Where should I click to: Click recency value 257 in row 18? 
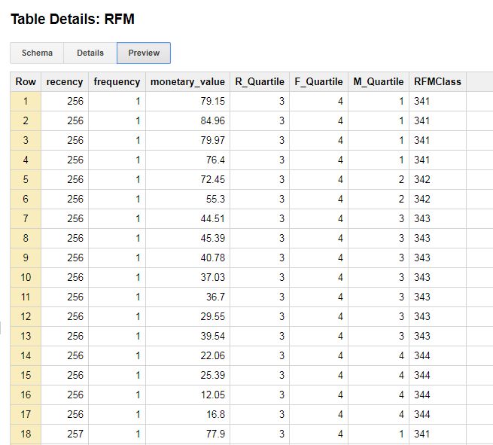75,434
